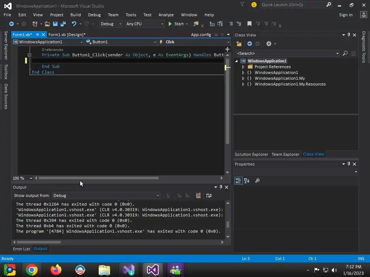Pin the Form1.vb tab
This screenshot has height=277, width=370.
pos(37,35)
